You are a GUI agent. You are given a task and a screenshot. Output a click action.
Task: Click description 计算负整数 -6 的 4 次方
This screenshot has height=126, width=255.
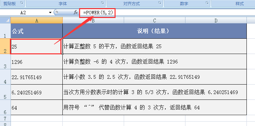point(154,61)
